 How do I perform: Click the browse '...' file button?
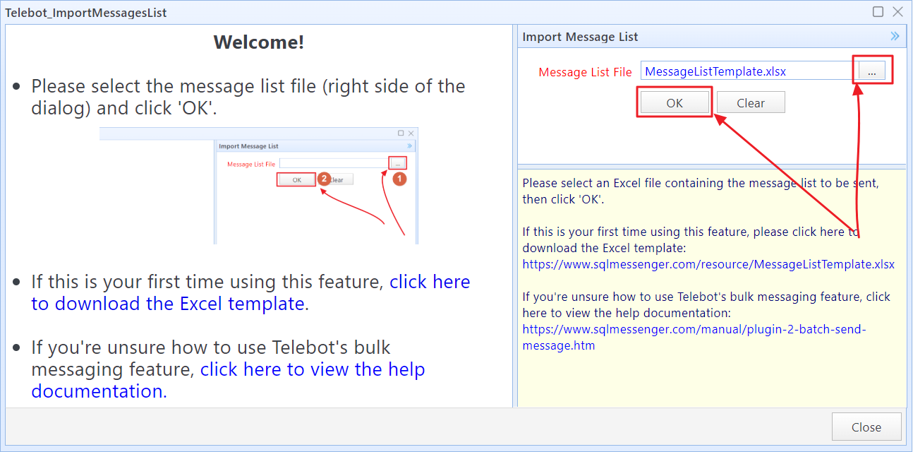point(872,71)
